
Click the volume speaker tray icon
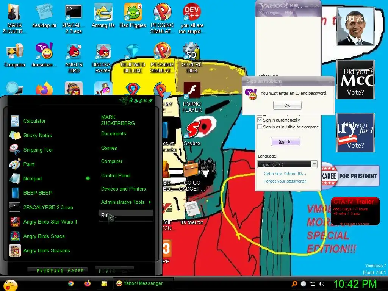click(x=322, y=284)
